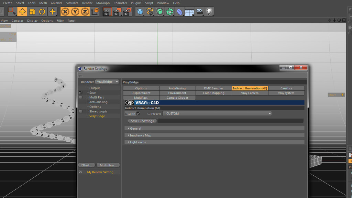Viewport: 352px width, 198px height.
Task: Click the Effect... button
Action: click(87, 165)
